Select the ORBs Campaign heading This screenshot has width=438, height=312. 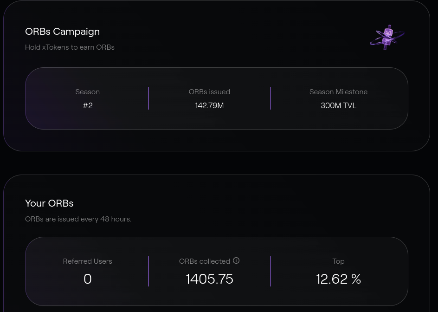tap(62, 32)
